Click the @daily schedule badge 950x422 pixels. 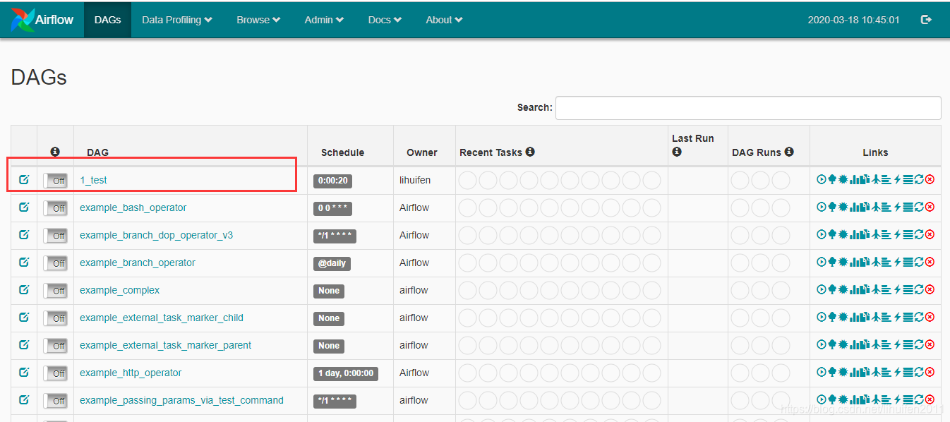[332, 263]
